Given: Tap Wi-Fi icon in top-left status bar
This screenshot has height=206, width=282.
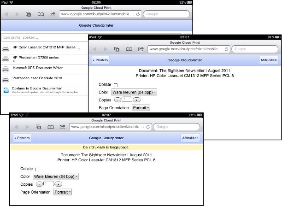Looking at the screenshot, I should tap(12, 2).
